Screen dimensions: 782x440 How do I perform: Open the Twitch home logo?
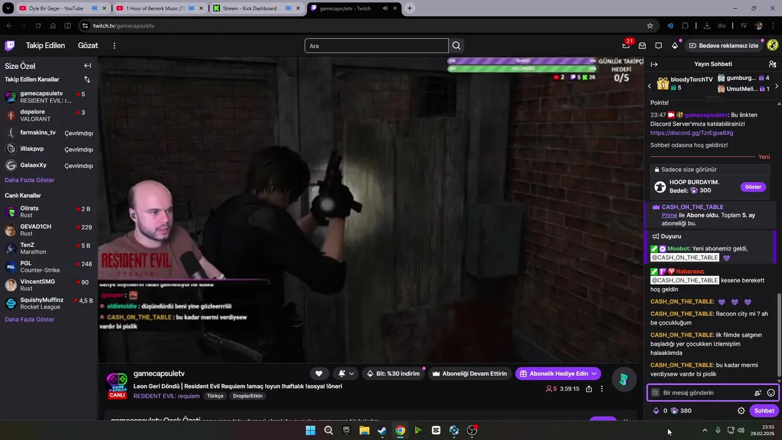click(x=10, y=45)
